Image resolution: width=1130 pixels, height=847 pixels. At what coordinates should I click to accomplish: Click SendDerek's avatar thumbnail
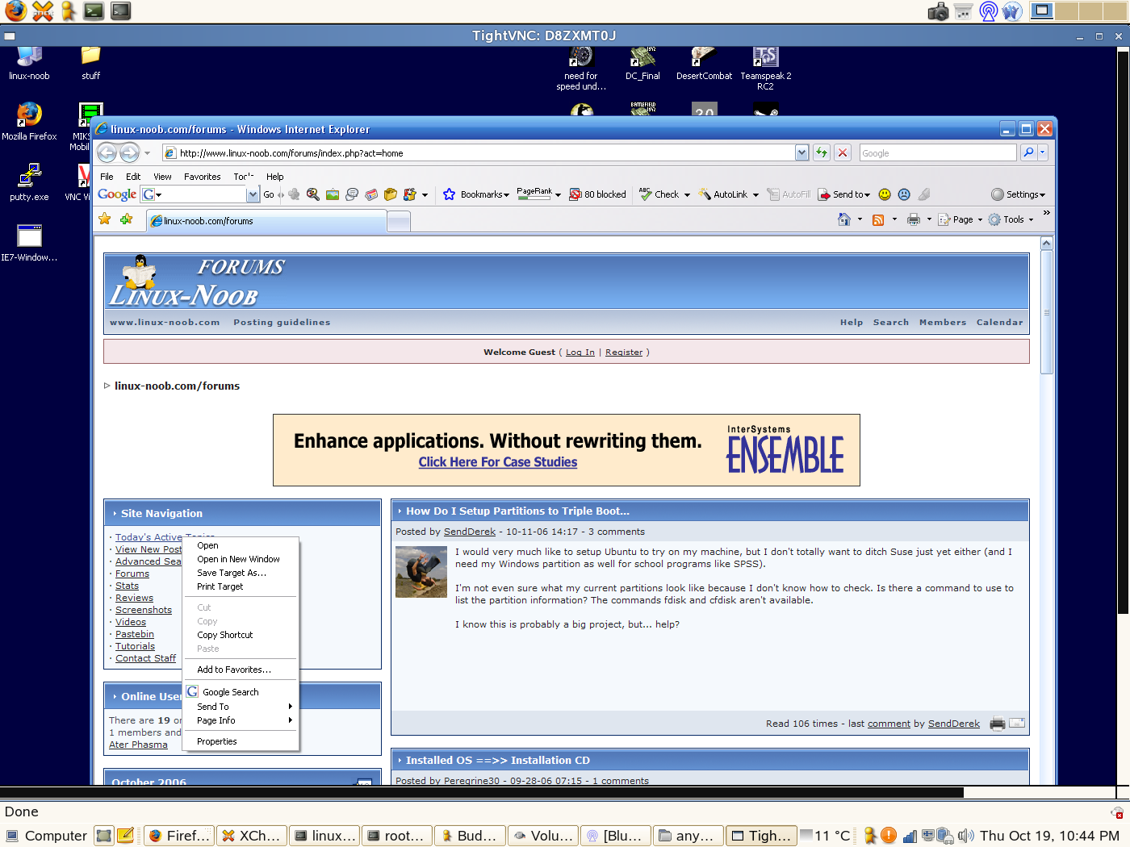[421, 572]
